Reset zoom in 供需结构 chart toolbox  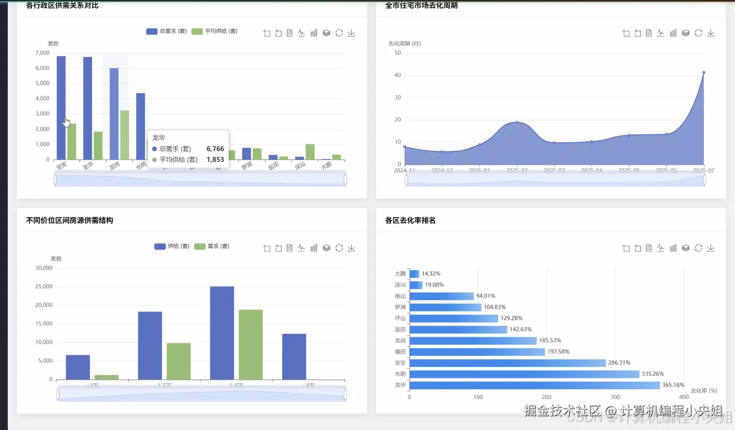279,248
